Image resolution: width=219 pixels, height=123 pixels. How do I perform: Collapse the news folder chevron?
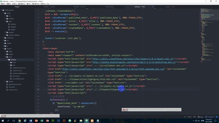tap(5, 22)
